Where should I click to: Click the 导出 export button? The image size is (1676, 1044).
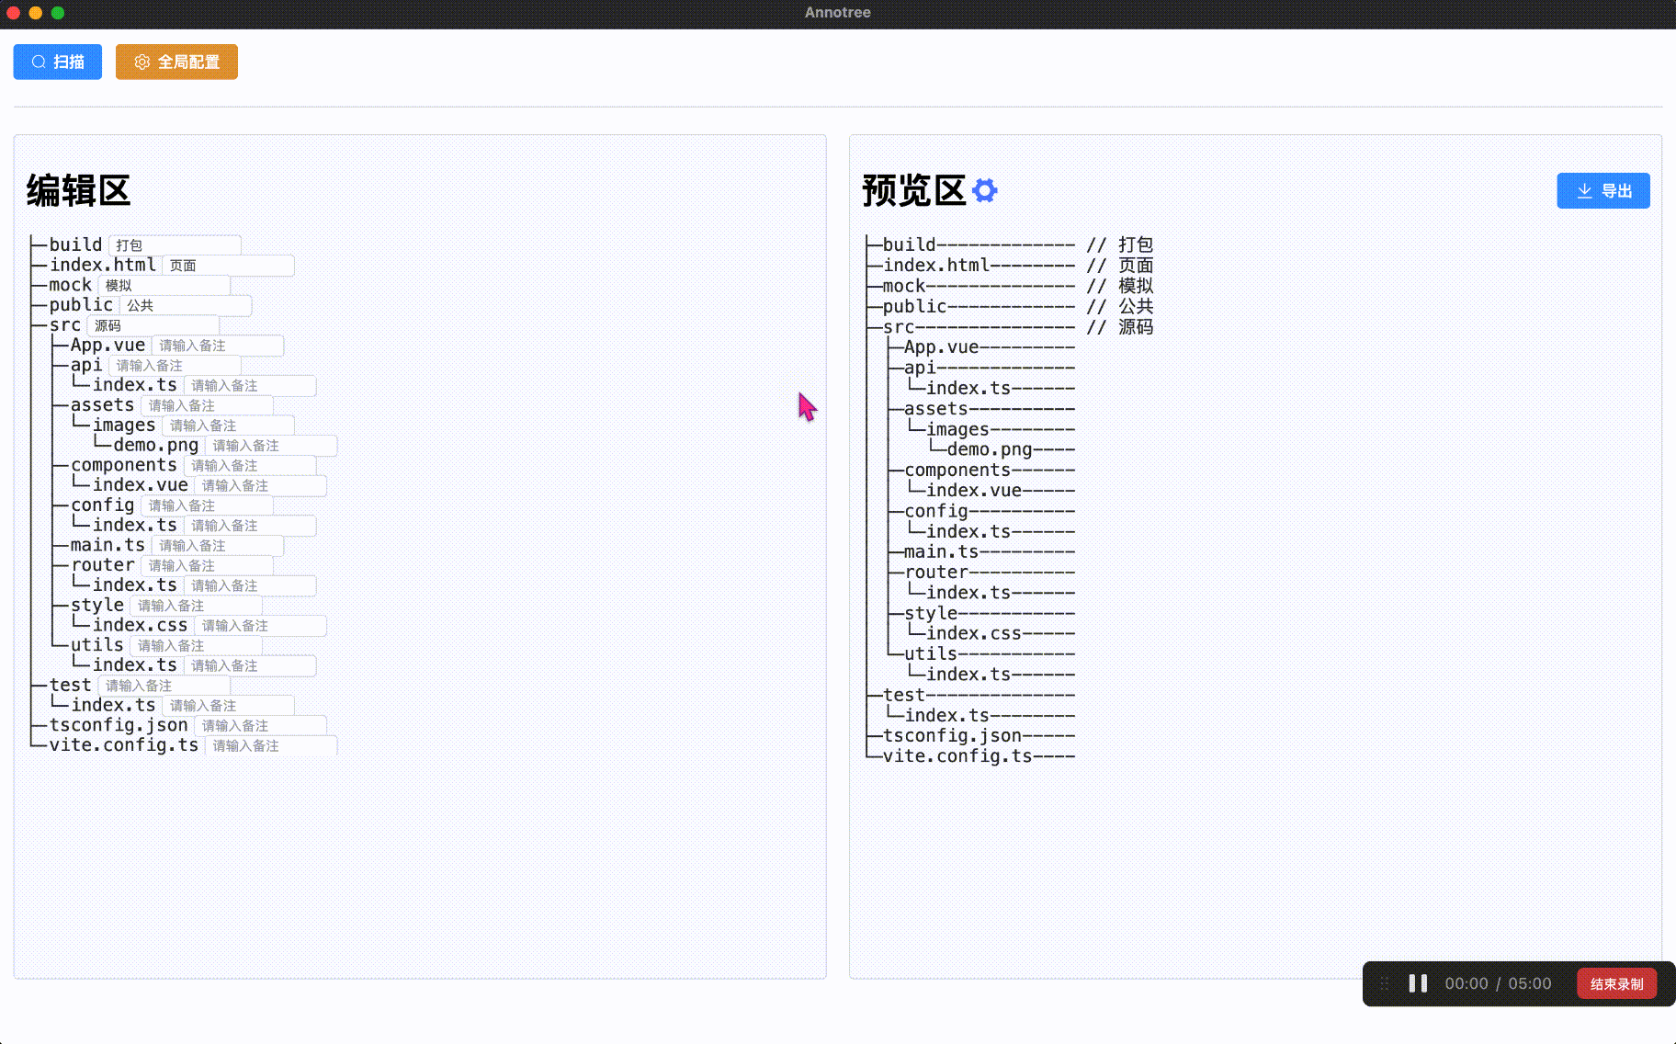point(1603,190)
